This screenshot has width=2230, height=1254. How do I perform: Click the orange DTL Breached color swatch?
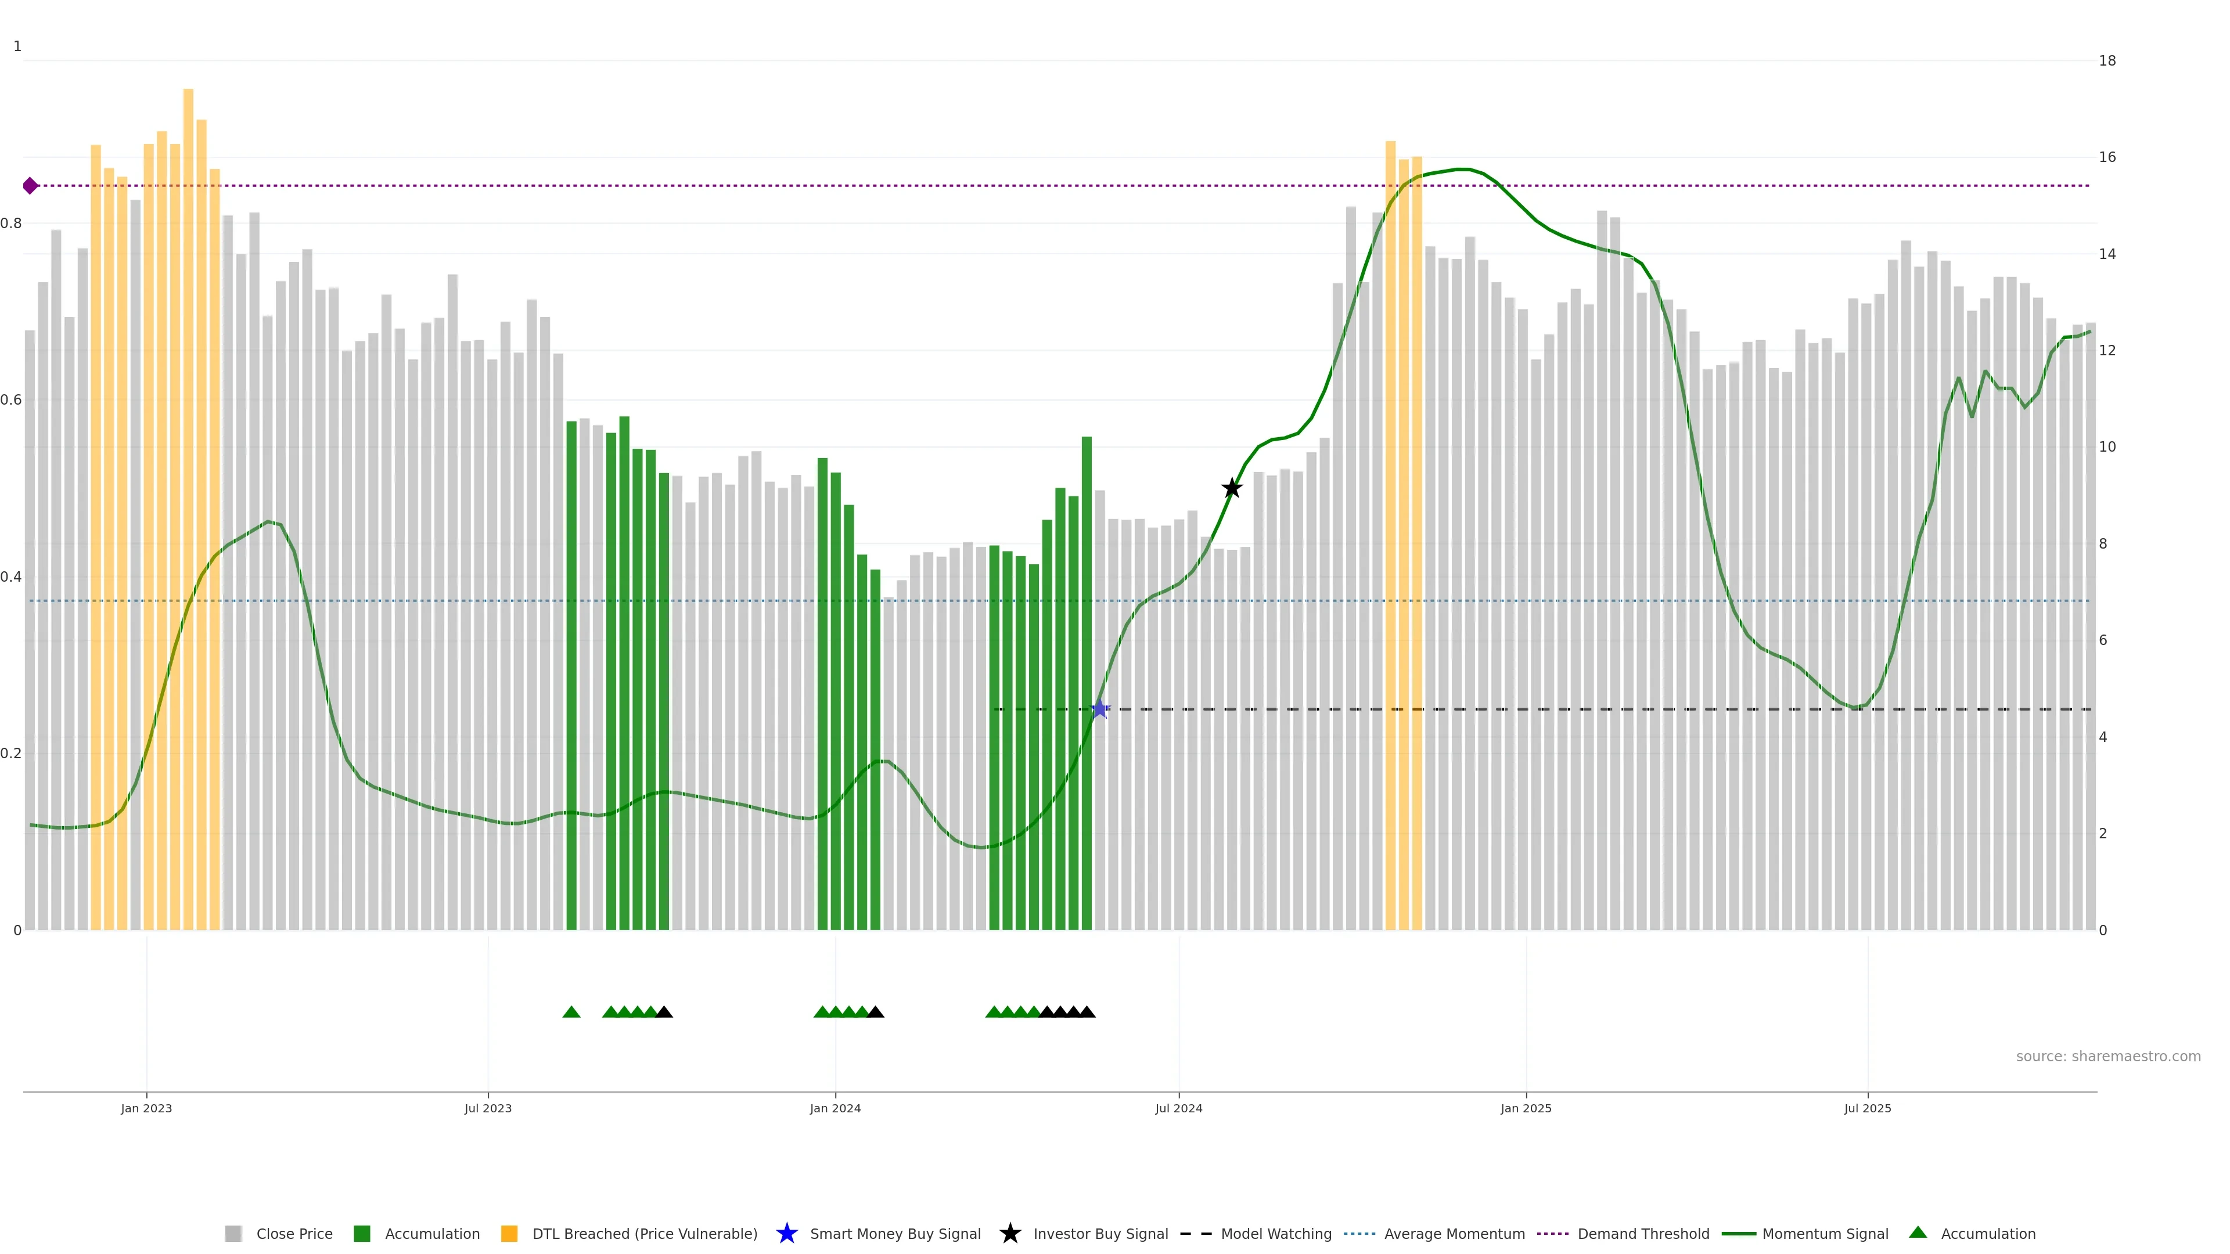(x=509, y=1233)
